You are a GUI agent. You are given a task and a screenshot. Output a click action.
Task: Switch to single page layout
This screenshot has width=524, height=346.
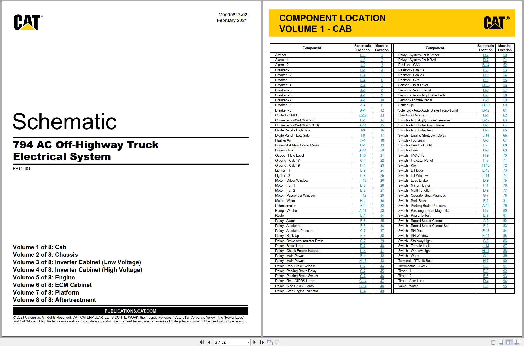pyautogui.click(x=493, y=342)
